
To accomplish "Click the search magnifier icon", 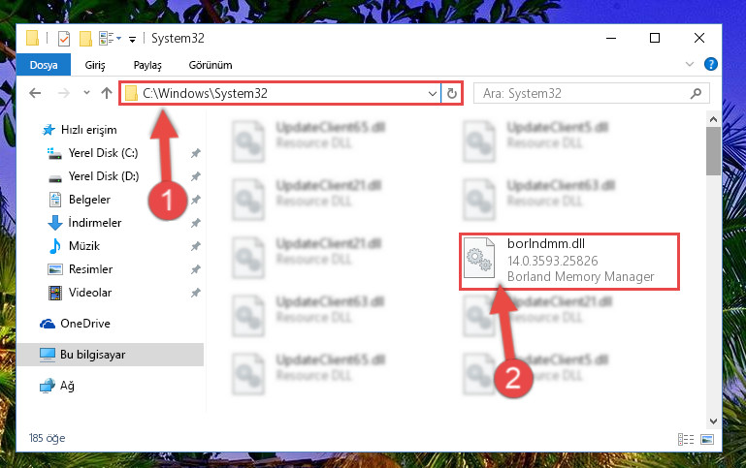I will pos(696,93).
